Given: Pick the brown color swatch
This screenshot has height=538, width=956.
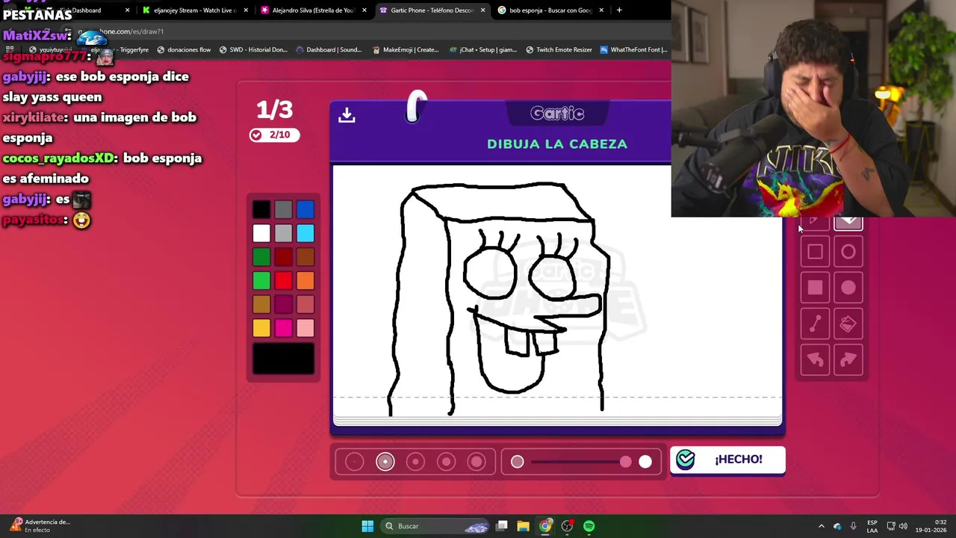Looking at the screenshot, I should 305,258.
